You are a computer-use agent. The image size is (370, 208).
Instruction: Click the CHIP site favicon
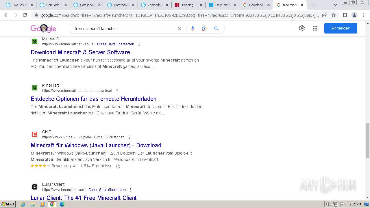35,134
